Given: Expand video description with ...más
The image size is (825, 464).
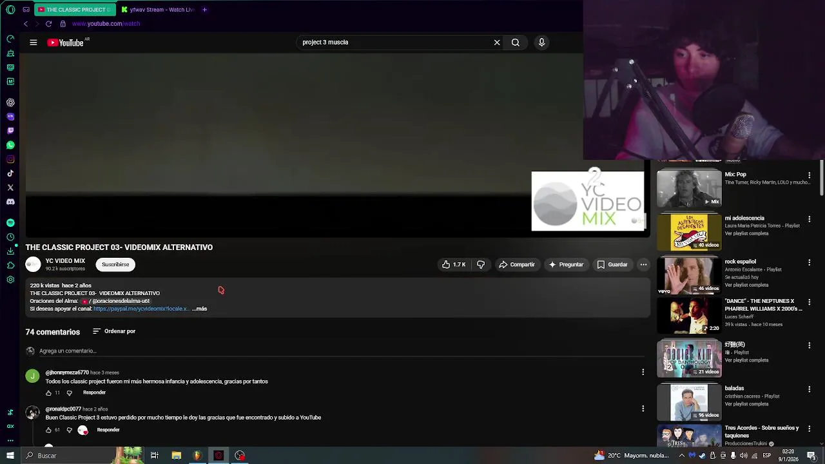Looking at the screenshot, I should [x=200, y=309].
